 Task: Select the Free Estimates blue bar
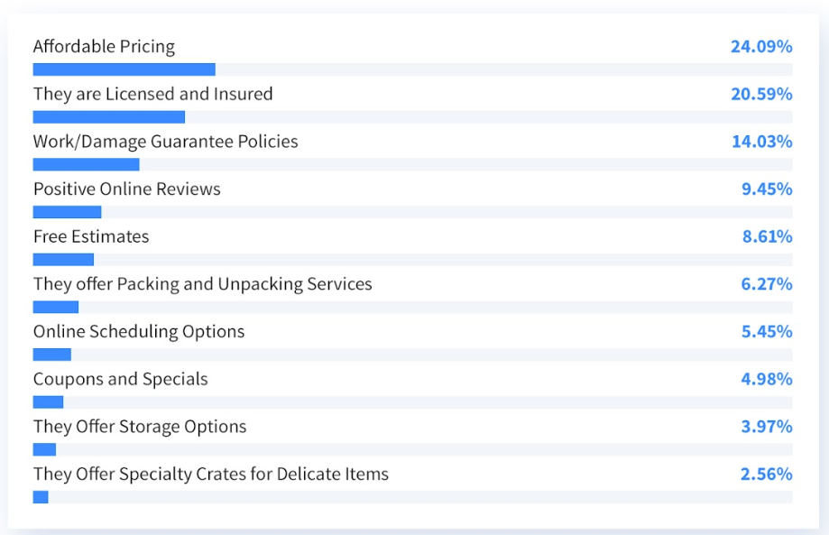(x=63, y=260)
